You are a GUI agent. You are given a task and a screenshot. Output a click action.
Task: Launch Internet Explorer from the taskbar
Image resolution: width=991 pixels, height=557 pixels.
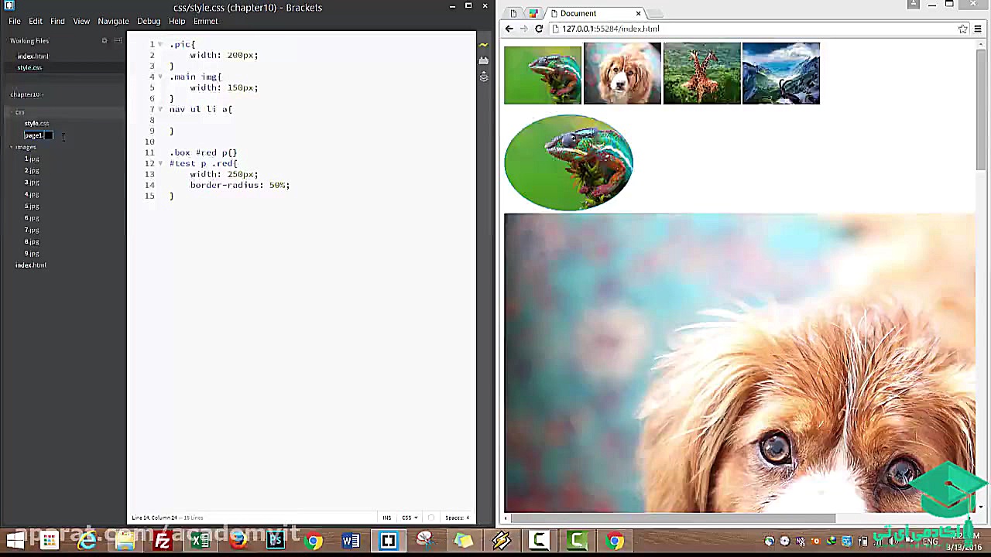click(86, 540)
